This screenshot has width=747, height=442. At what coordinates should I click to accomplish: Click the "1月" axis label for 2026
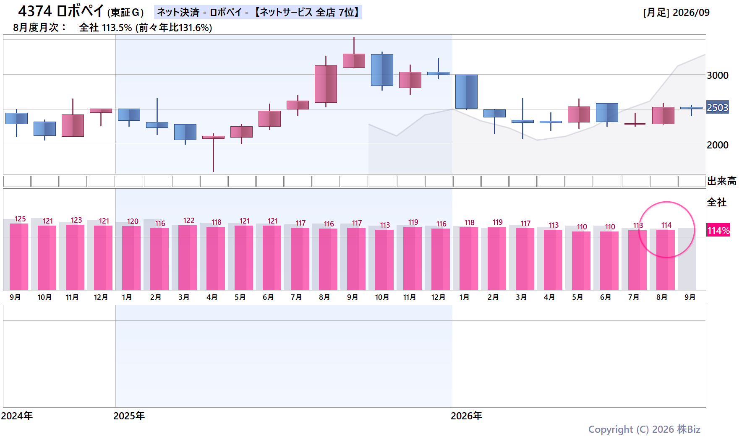pos(464,297)
